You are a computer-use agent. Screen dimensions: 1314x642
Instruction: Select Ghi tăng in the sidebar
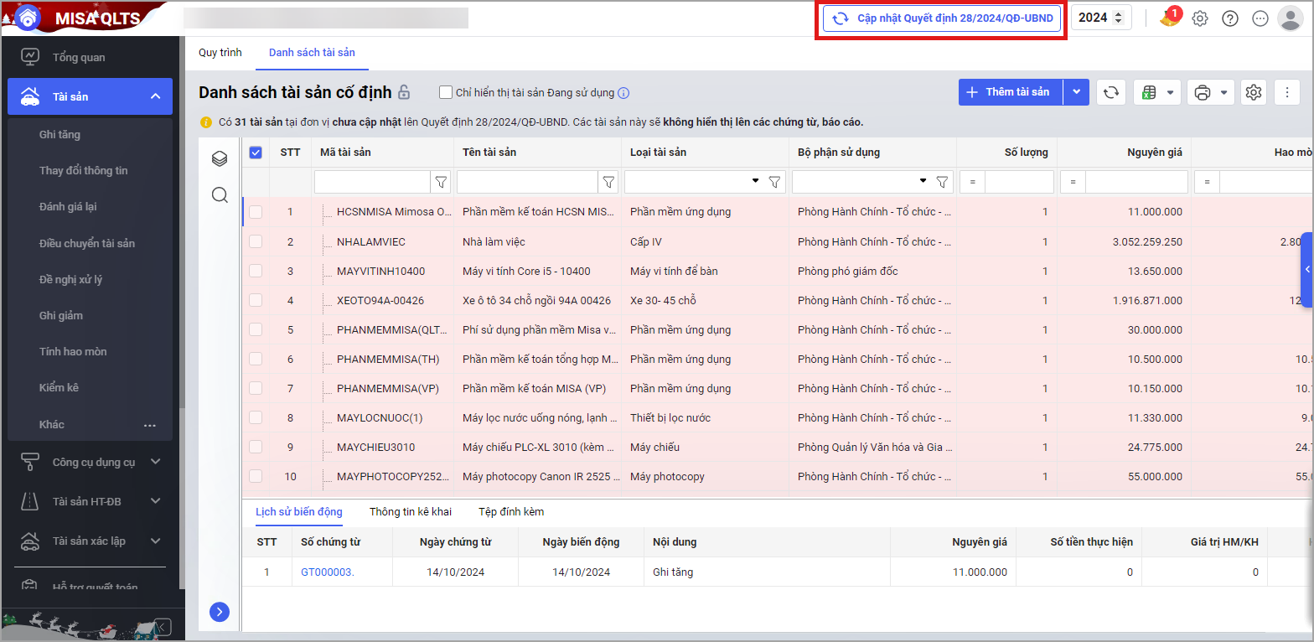[60, 134]
